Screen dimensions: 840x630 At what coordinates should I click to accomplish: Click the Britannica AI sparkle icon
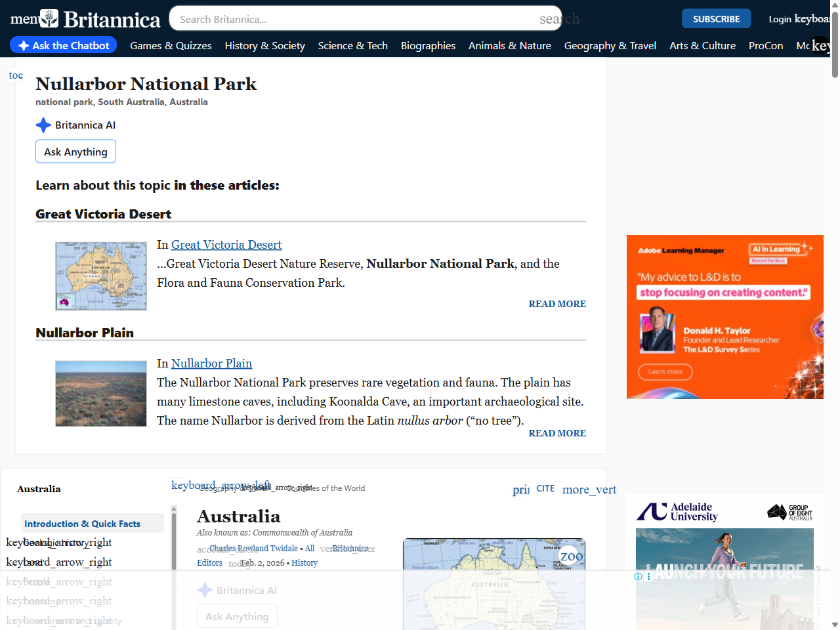point(43,125)
